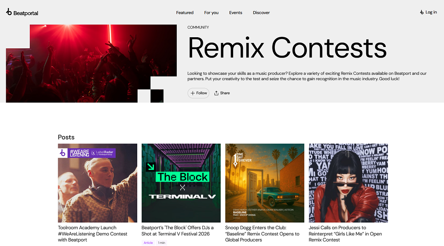Share the Remix Contests page

coord(222,93)
